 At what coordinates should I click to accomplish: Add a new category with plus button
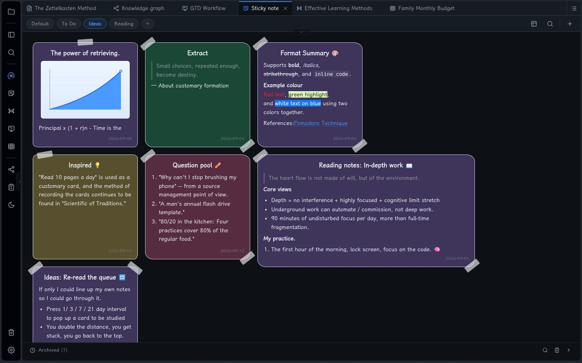coord(148,24)
